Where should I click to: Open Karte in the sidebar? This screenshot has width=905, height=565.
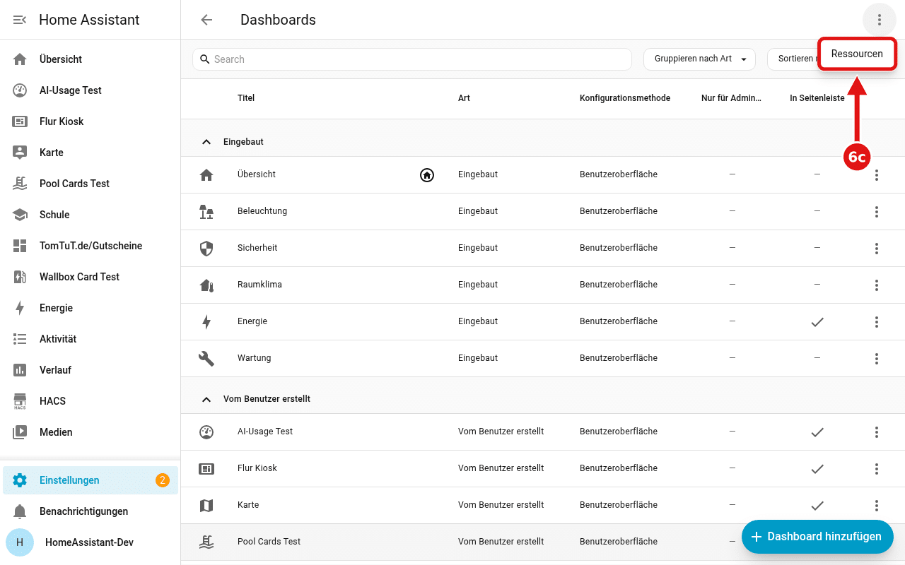tap(90, 153)
